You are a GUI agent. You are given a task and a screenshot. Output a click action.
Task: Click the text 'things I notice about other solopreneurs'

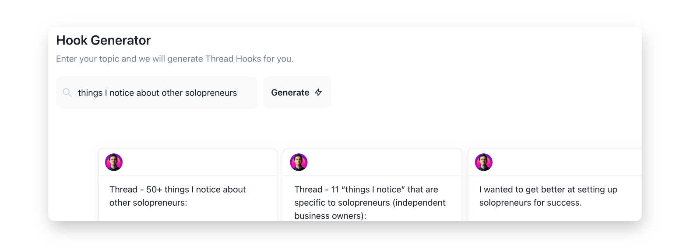[157, 93]
